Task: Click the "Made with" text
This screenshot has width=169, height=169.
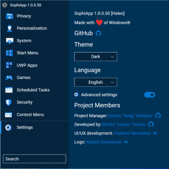Action: [84, 23]
